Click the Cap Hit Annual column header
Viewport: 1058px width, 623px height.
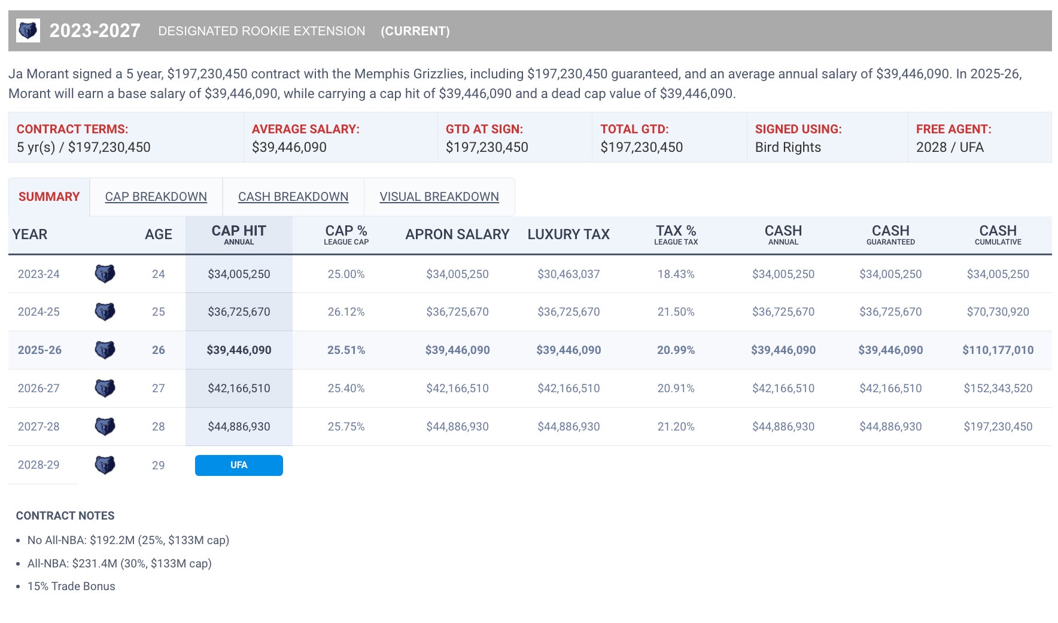click(239, 234)
